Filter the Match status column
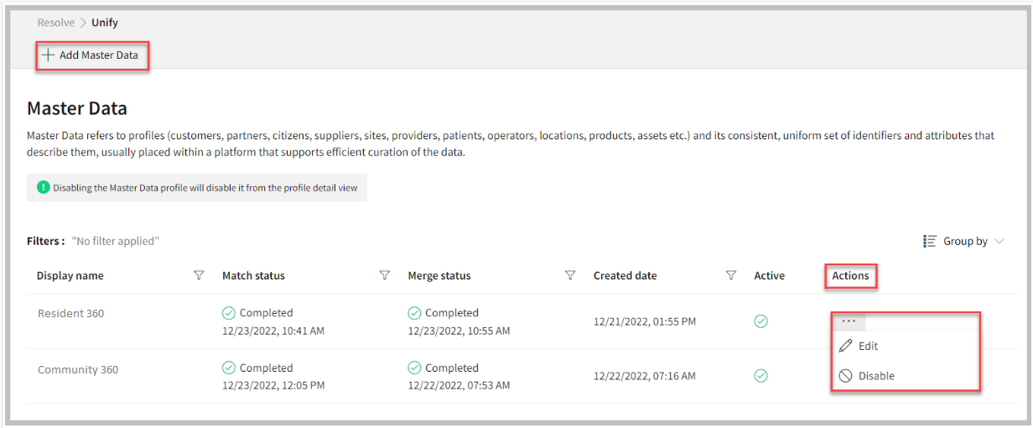The image size is (1033, 428). tap(385, 275)
